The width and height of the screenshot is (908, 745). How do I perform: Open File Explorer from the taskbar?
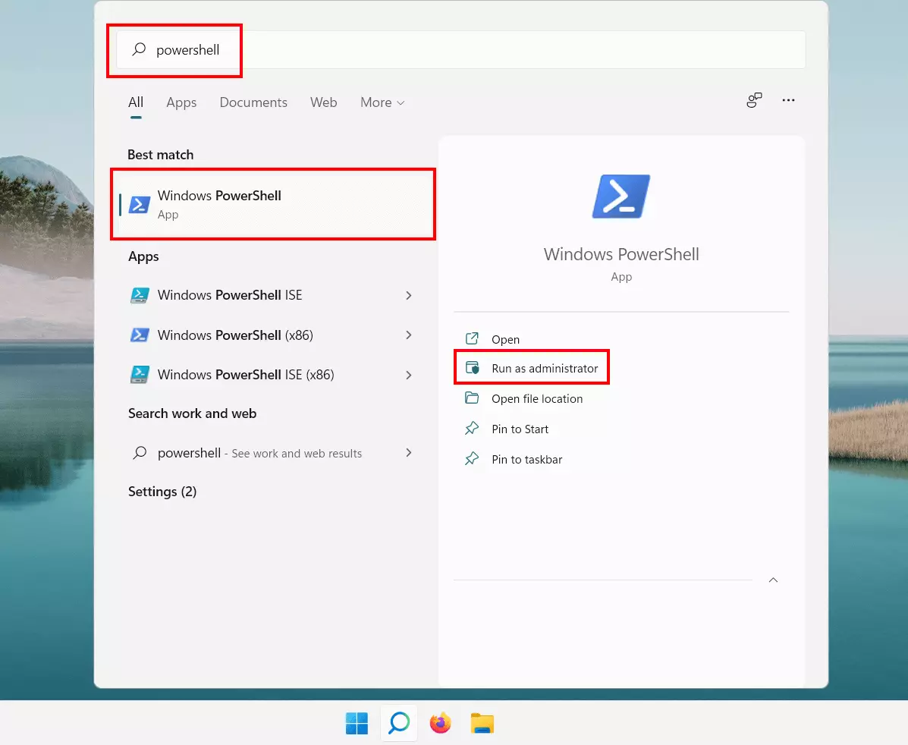click(x=482, y=724)
